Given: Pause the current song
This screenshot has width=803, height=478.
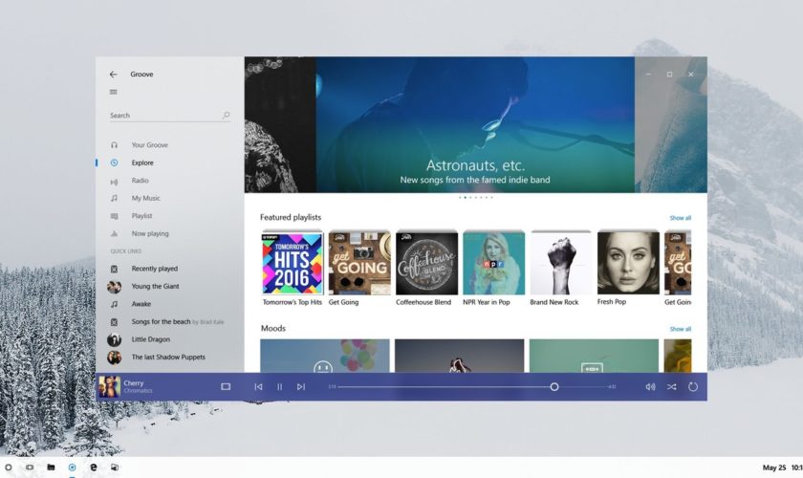Looking at the screenshot, I should (x=279, y=387).
